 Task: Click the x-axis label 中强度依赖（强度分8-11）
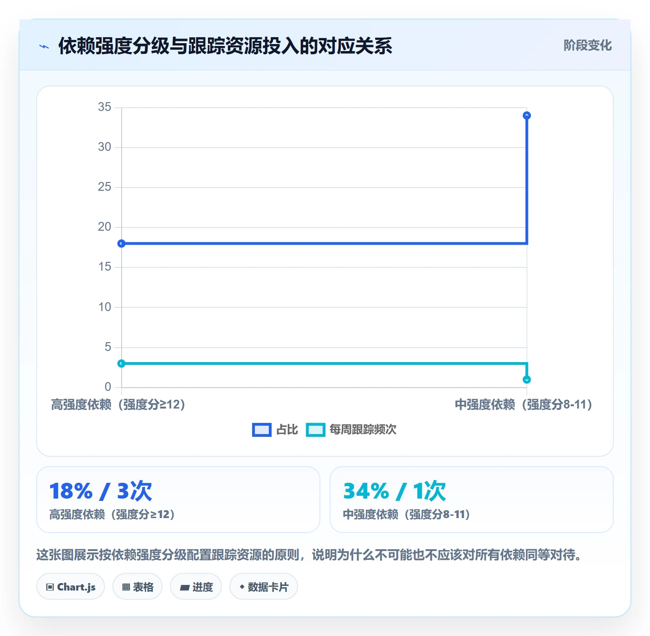[x=524, y=405]
